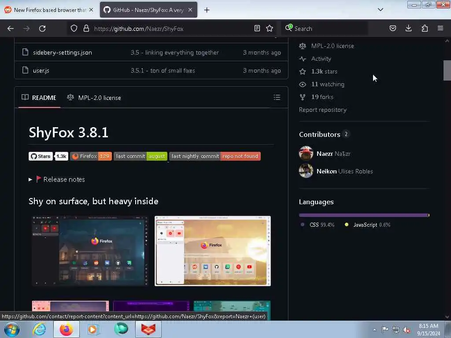
Task: Click the 1.3k stars count badge
Action: pyautogui.click(x=61, y=156)
